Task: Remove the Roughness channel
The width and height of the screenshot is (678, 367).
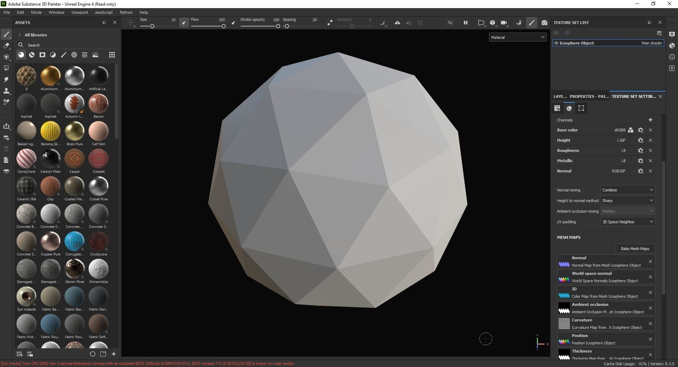Action: tap(650, 150)
